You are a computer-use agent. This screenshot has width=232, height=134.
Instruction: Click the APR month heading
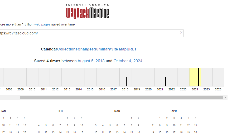point(174,111)
